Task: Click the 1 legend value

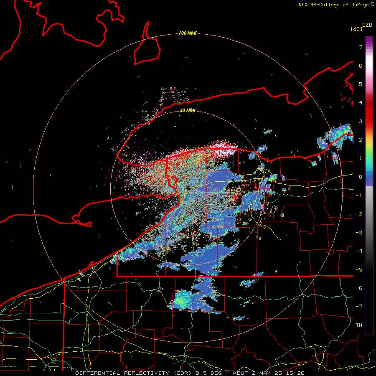Action: 361,158
